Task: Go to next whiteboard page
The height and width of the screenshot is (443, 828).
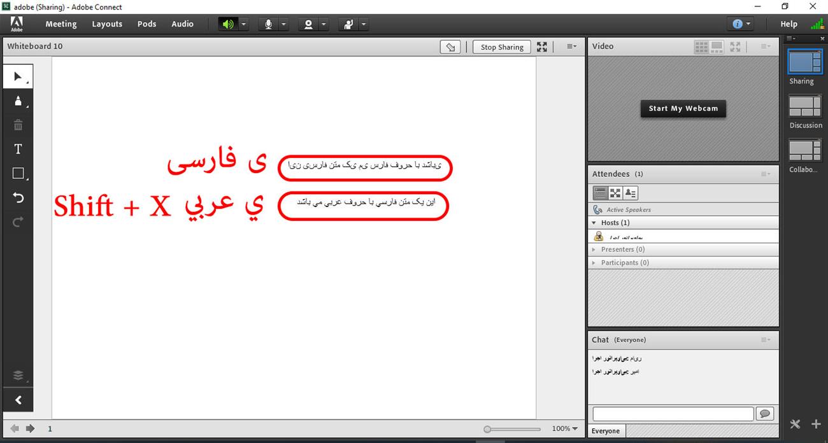Action: (30, 429)
